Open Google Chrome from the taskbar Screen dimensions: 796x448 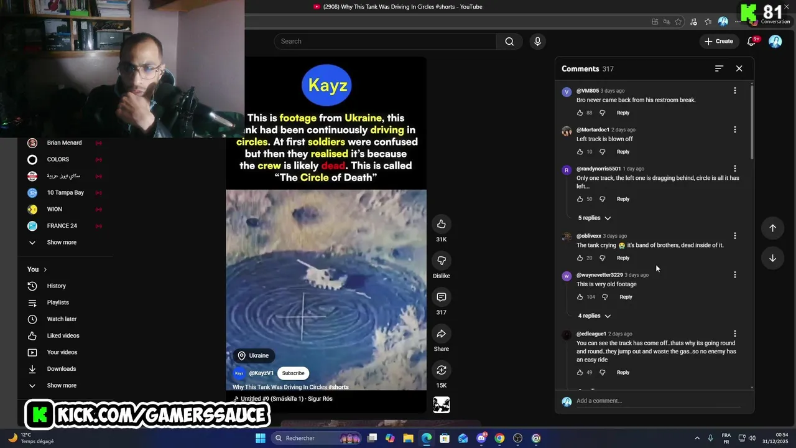click(499, 438)
